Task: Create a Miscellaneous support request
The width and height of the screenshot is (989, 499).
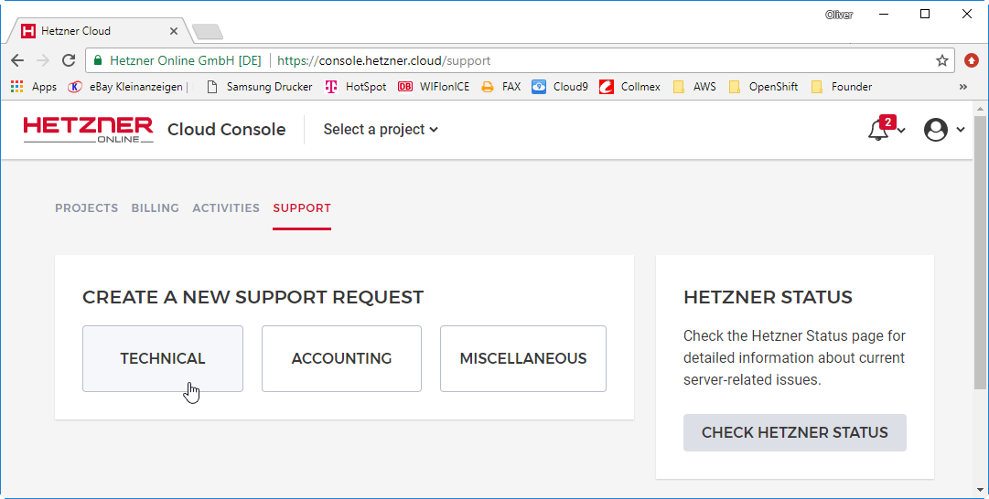Action: (x=523, y=358)
